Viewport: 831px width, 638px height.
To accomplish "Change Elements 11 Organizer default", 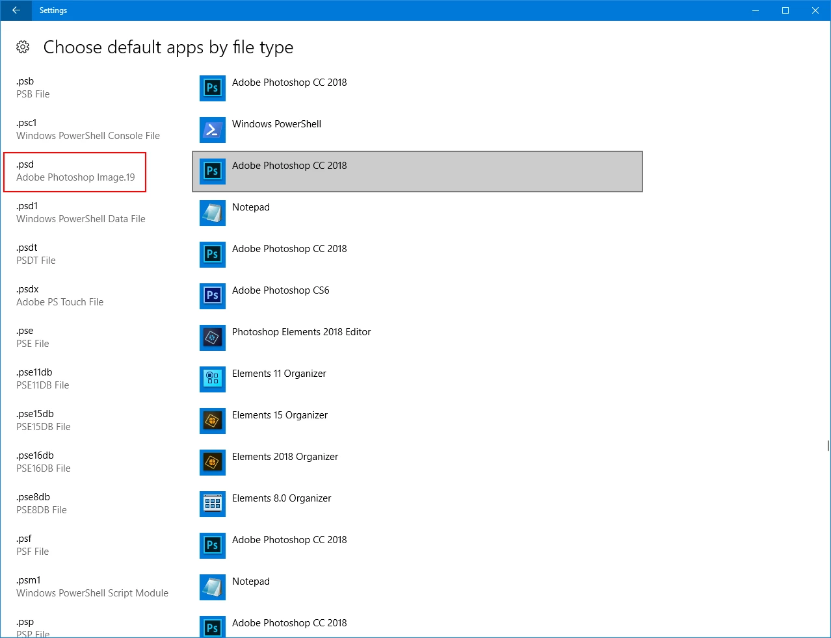I will coord(417,379).
